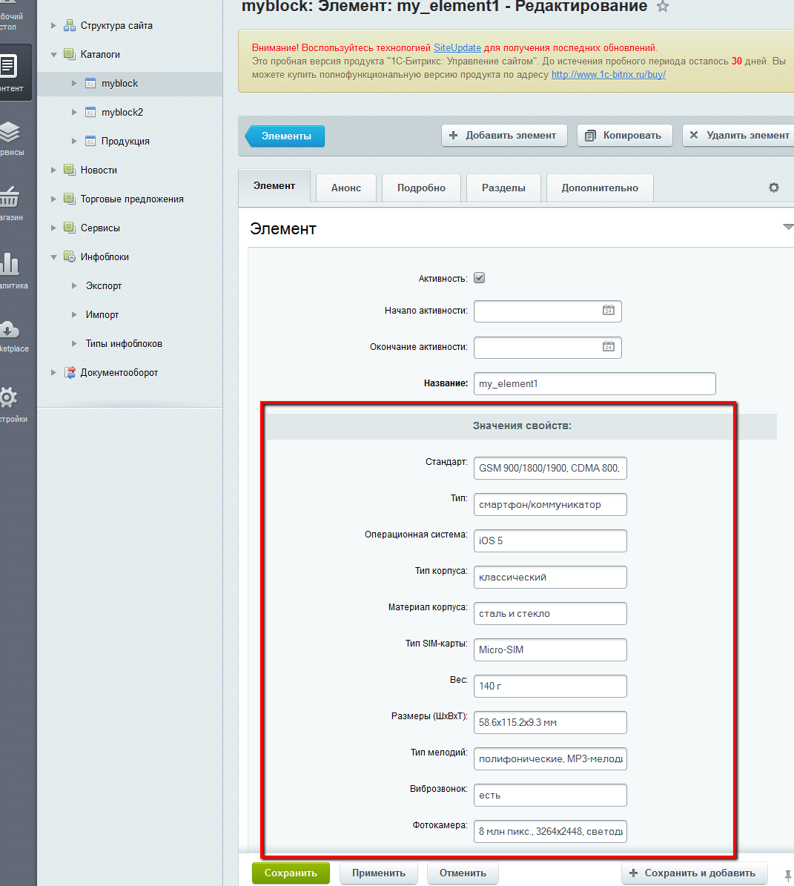Click the Продукция infoblock icon
Screen dimensions: 794x886
90,141
